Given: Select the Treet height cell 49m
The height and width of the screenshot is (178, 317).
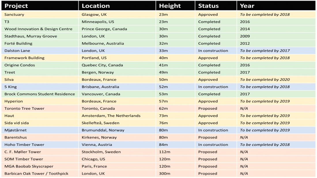Looking at the screenshot, I should [x=164, y=72].
